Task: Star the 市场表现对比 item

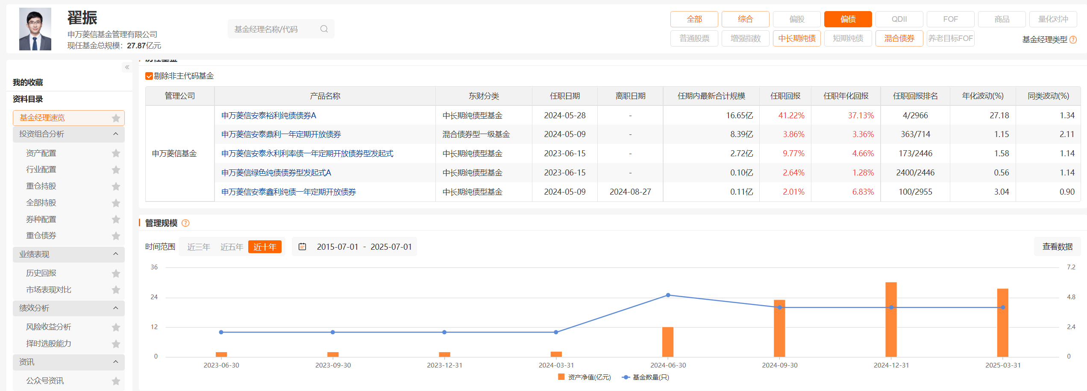Action: [x=116, y=290]
